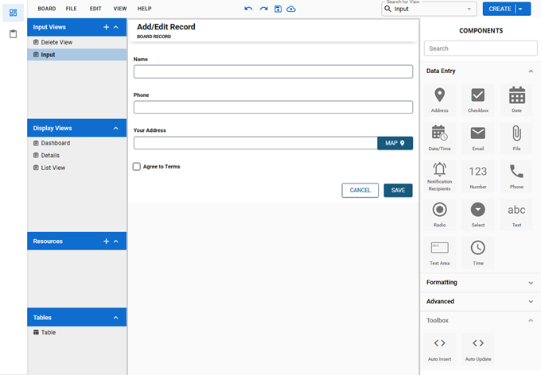Open the BOARD menu
541x375 pixels.
(x=47, y=9)
